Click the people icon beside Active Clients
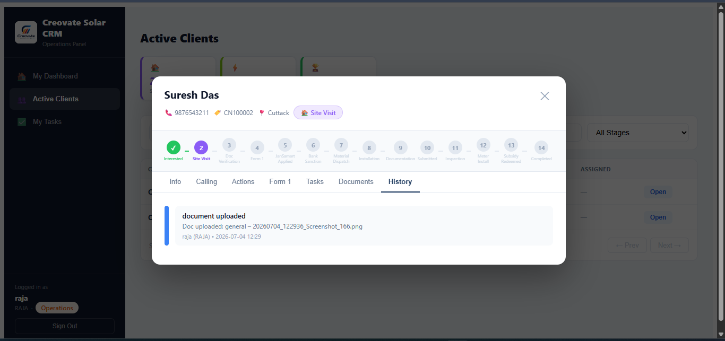This screenshot has width=725, height=341. tap(22, 99)
